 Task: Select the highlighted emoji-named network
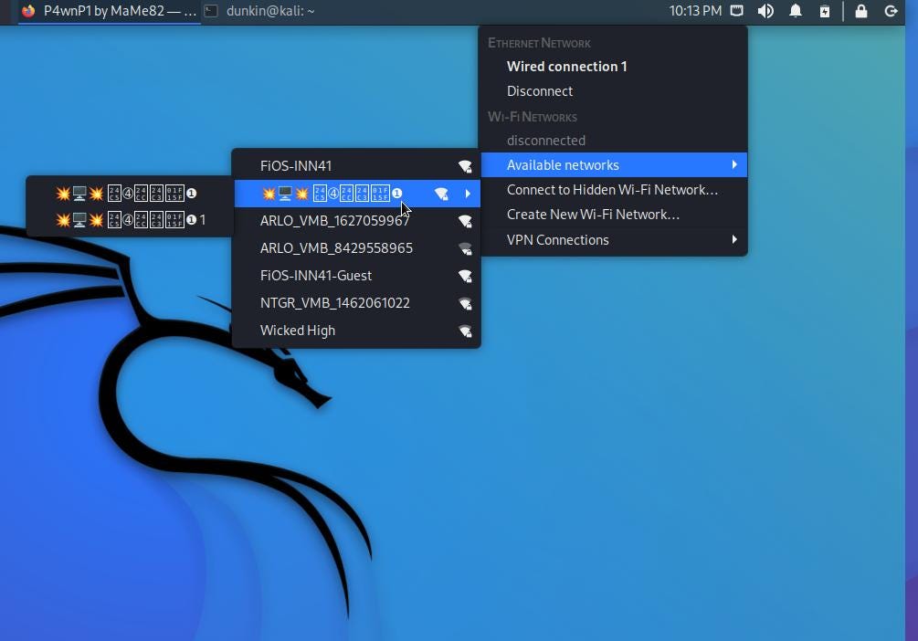click(x=356, y=194)
